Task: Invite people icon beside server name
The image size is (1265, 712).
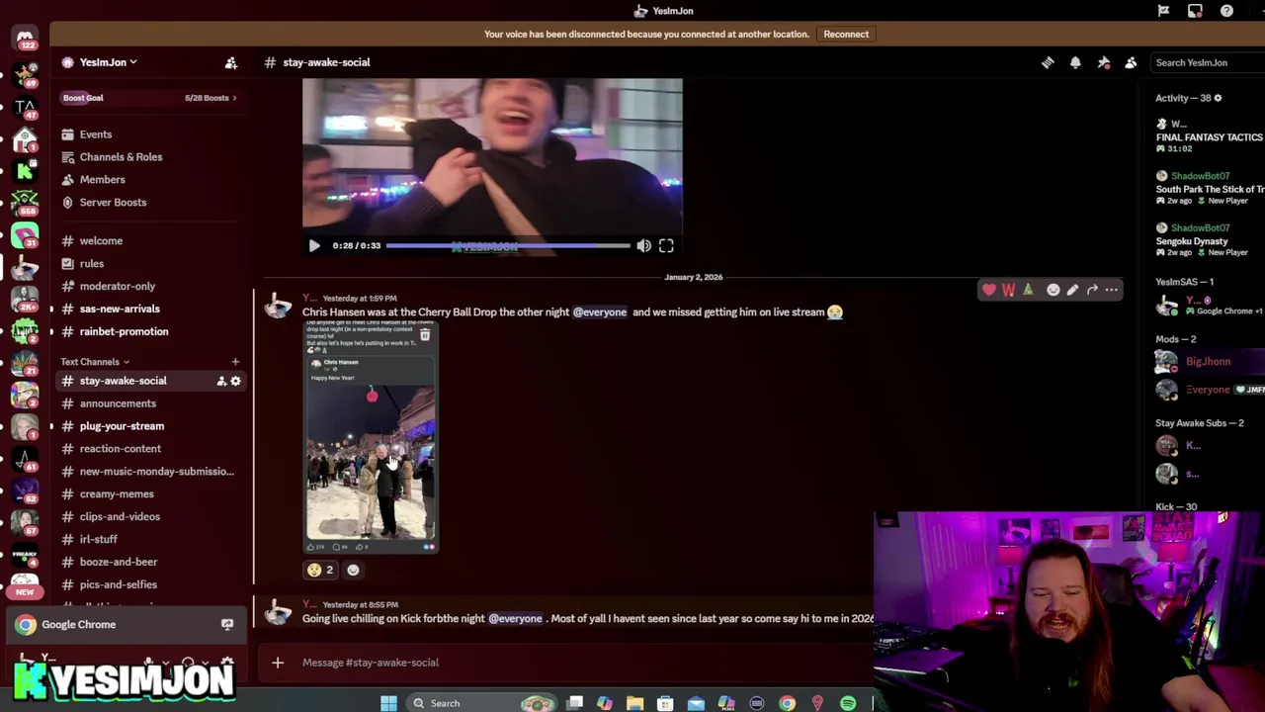Action: (230, 62)
